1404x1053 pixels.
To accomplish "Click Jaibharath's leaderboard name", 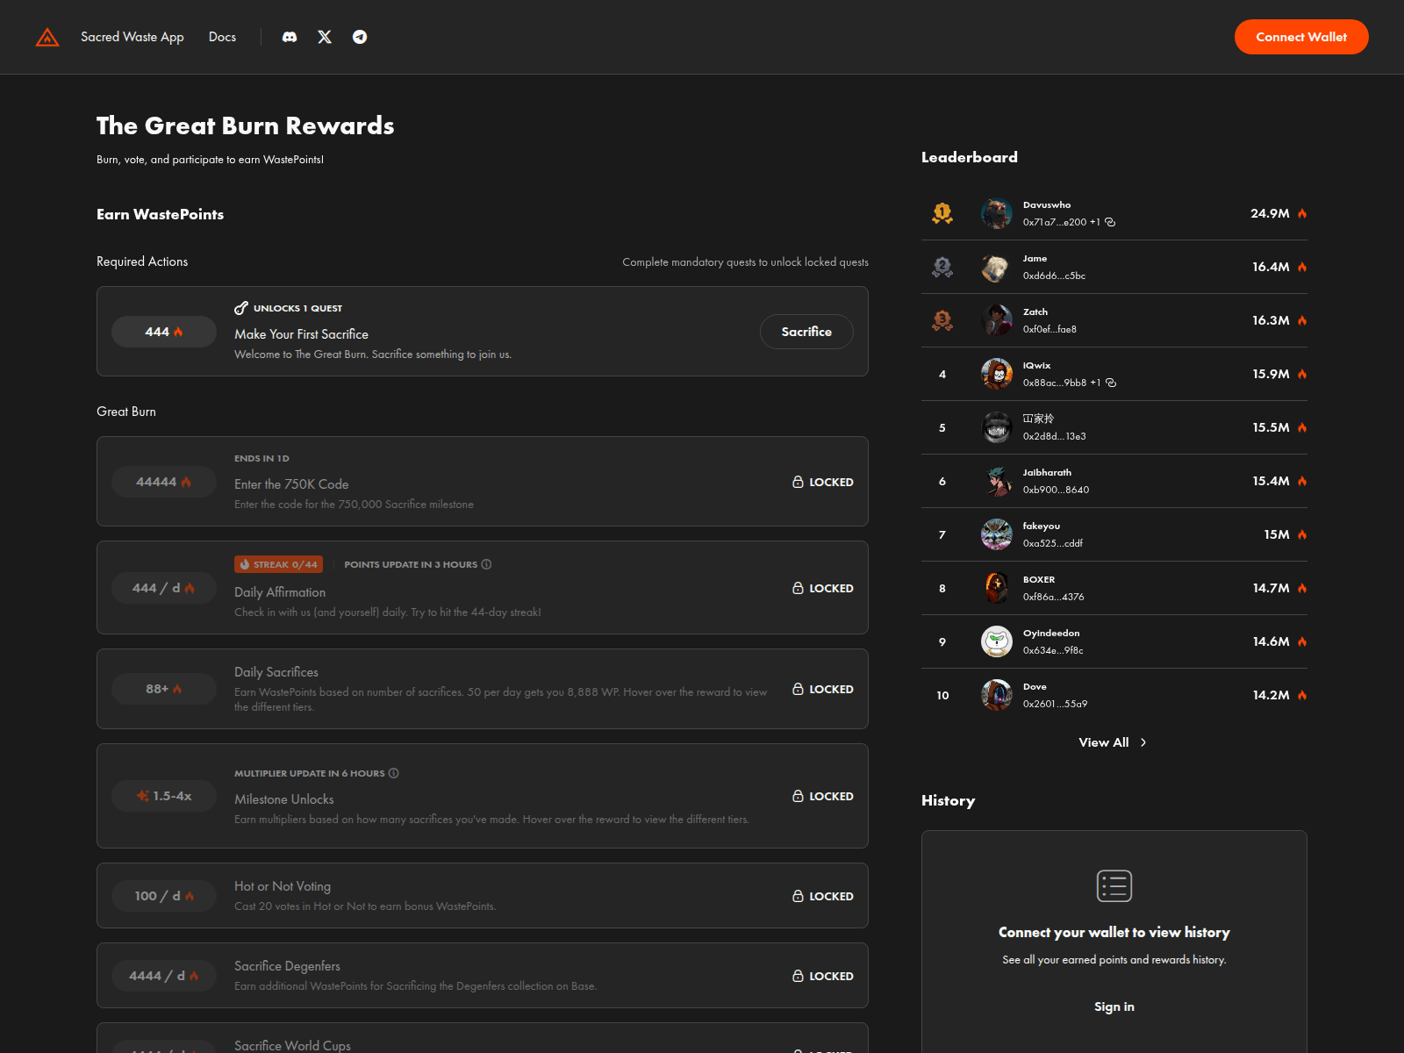I will 1047,472.
